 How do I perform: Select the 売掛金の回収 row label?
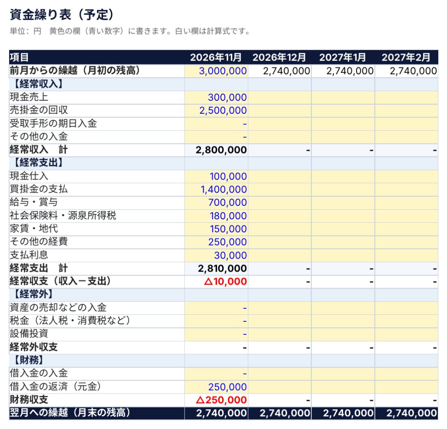pyautogui.click(x=38, y=110)
